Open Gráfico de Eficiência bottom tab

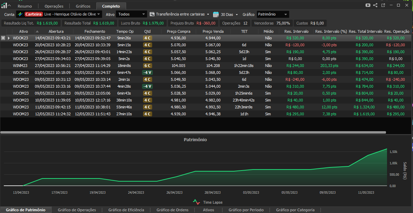pyautogui.click(x=126, y=210)
